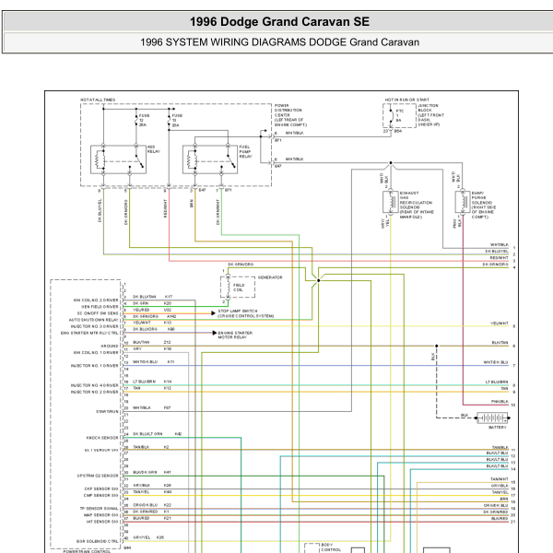Screen dimensions: 553x553
Task: Click 'IGN COIL NO. 2 DRIVER' pin label
Action: pos(96,300)
